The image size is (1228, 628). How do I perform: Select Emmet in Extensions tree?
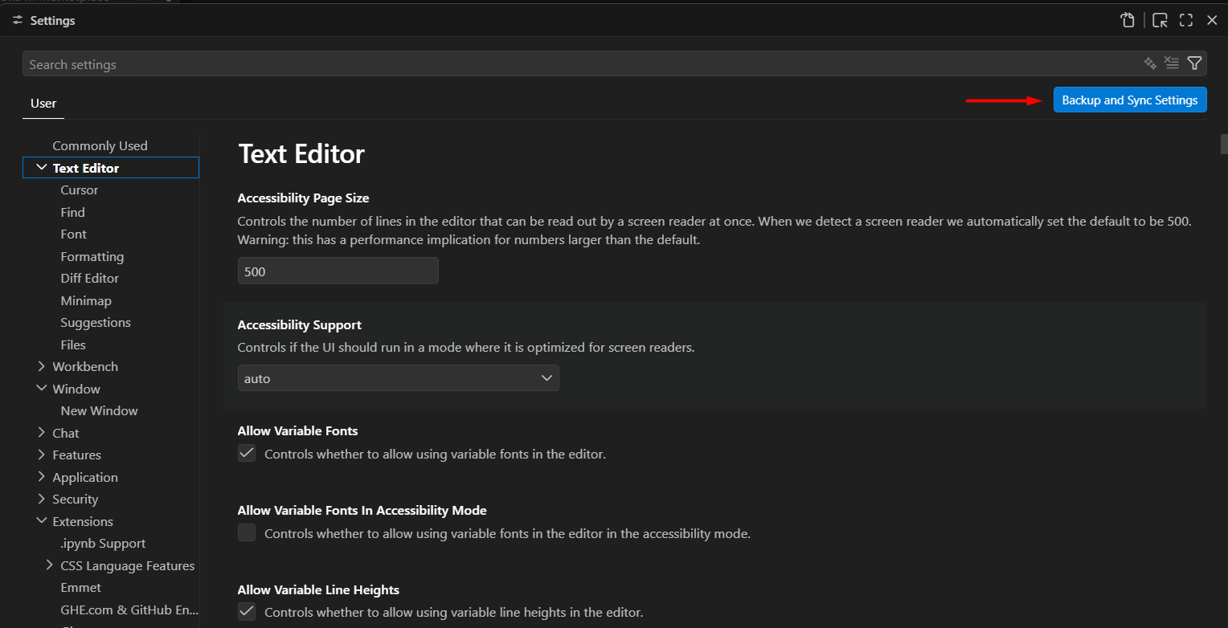point(81,587)
